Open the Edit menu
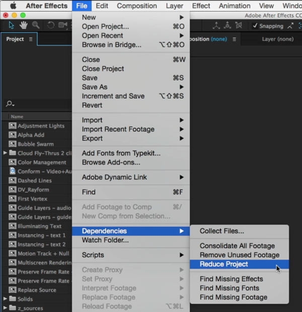Viewport: 302px width, 312px height. (x=102, y=6)
